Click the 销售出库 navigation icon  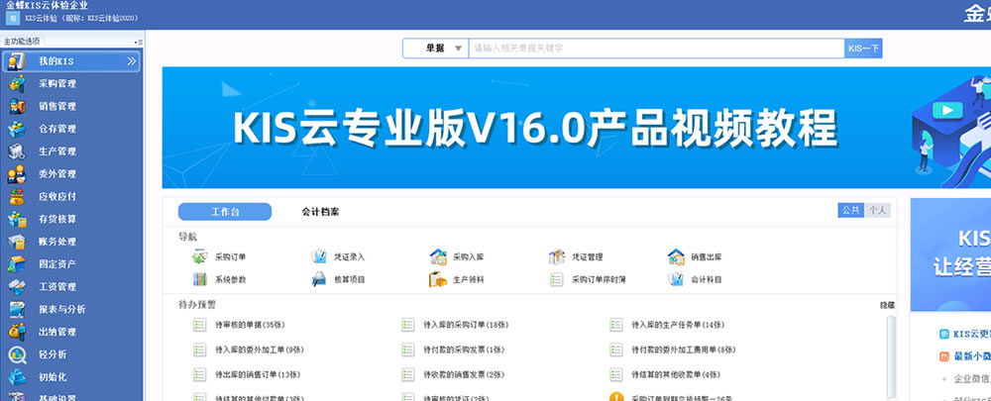click(676, 256)
